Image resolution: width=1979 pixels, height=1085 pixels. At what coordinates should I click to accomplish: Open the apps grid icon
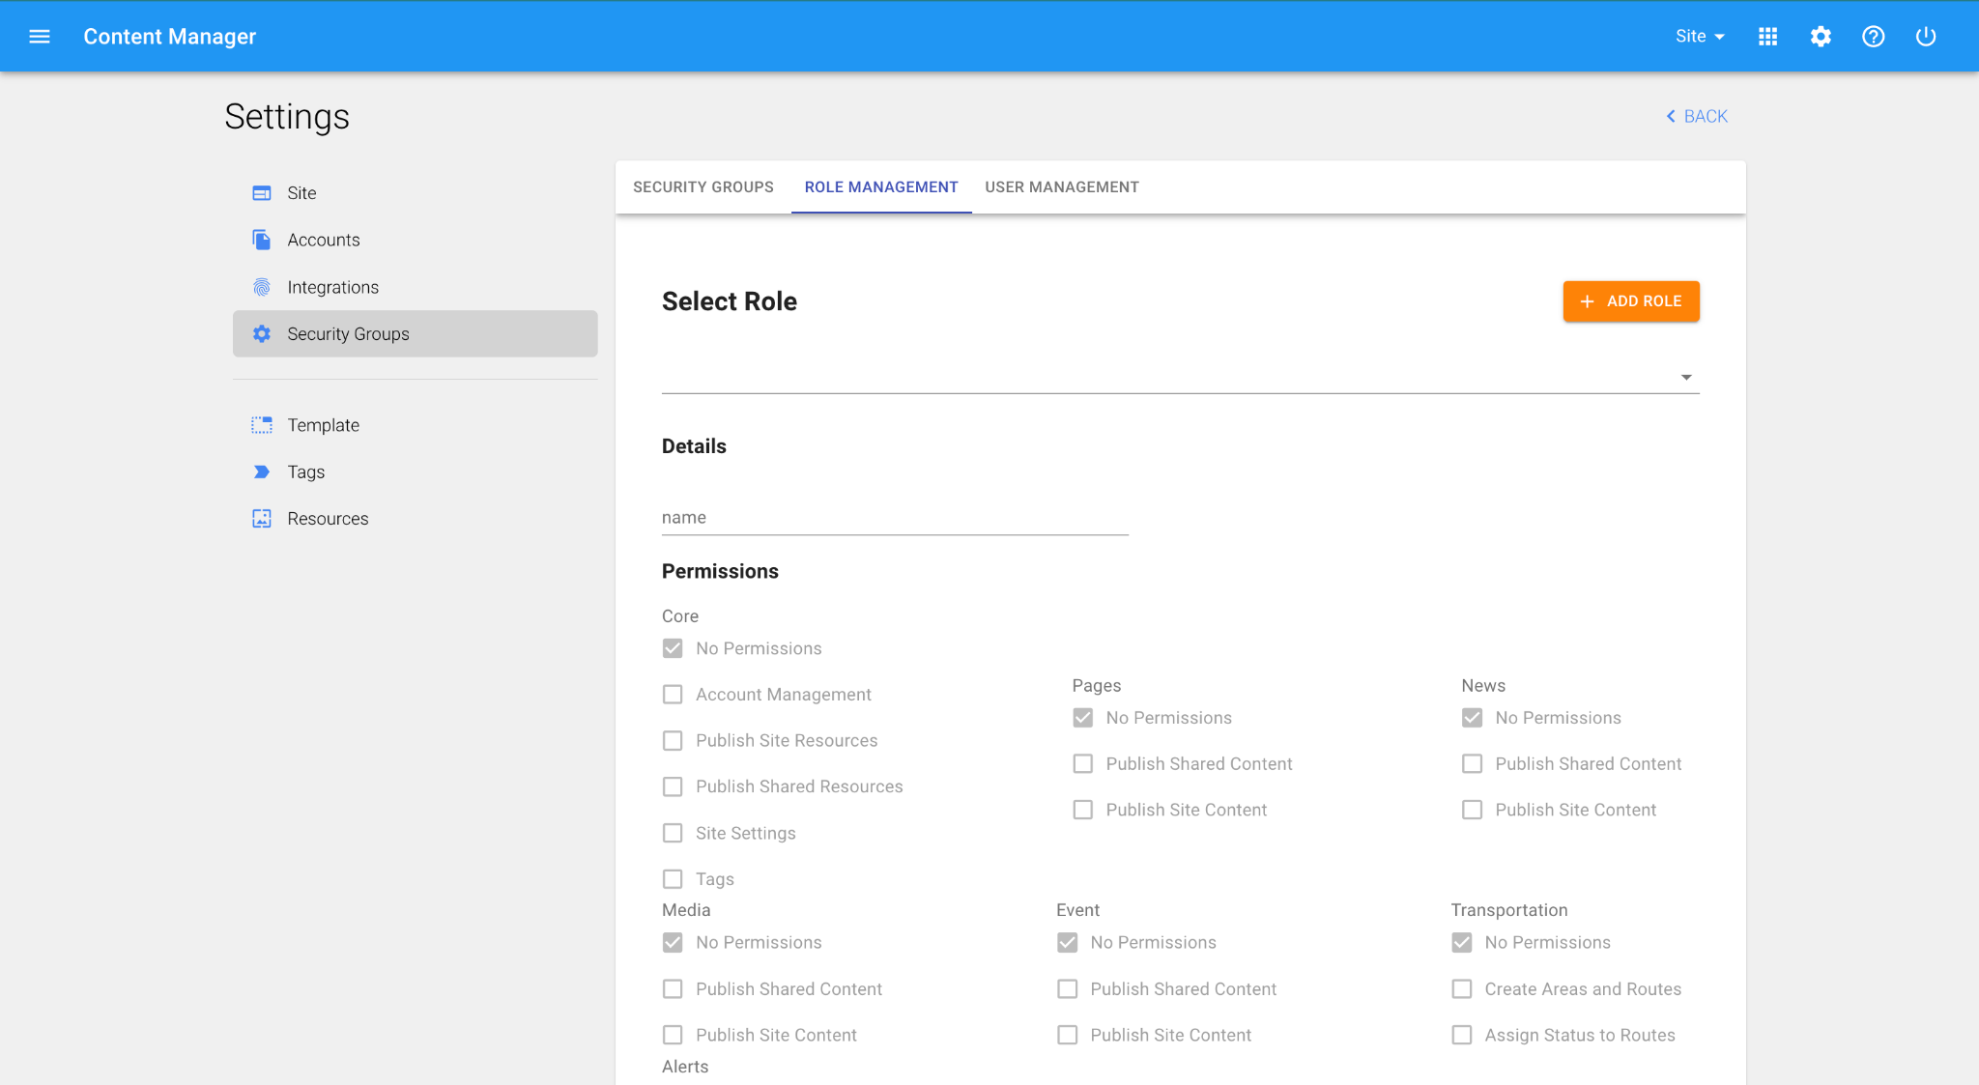[x=1767, y=37]
